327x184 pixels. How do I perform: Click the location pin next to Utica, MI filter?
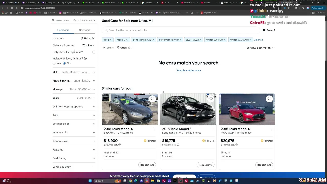point(82,38)
